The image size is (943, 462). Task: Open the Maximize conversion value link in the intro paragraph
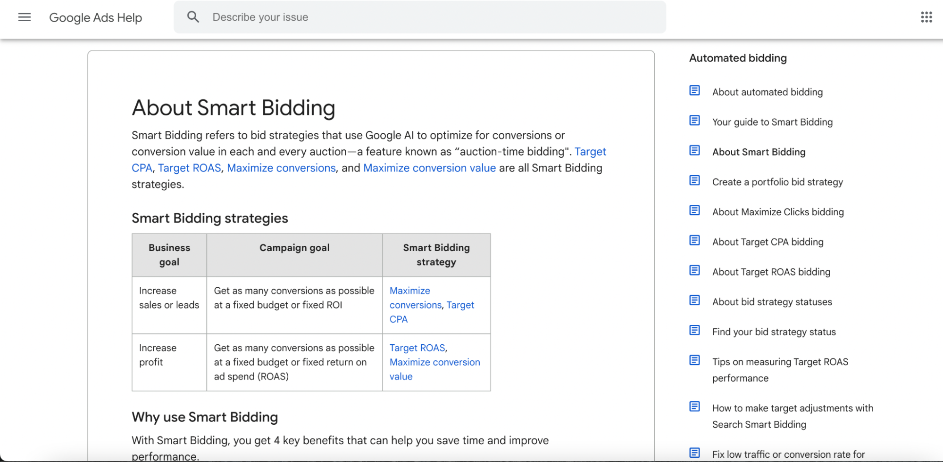(429, 168)
